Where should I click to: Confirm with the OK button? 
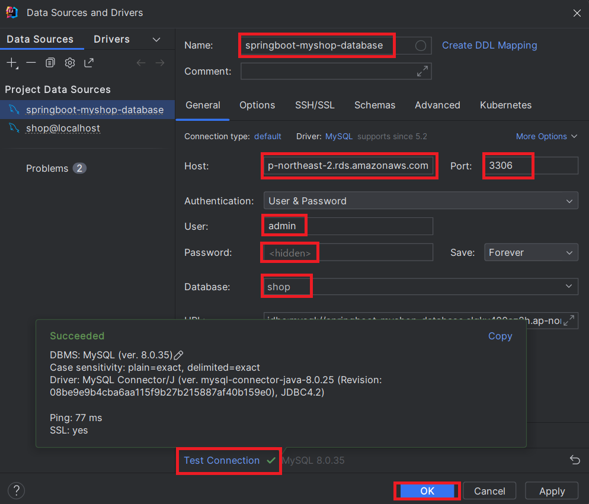427,491
